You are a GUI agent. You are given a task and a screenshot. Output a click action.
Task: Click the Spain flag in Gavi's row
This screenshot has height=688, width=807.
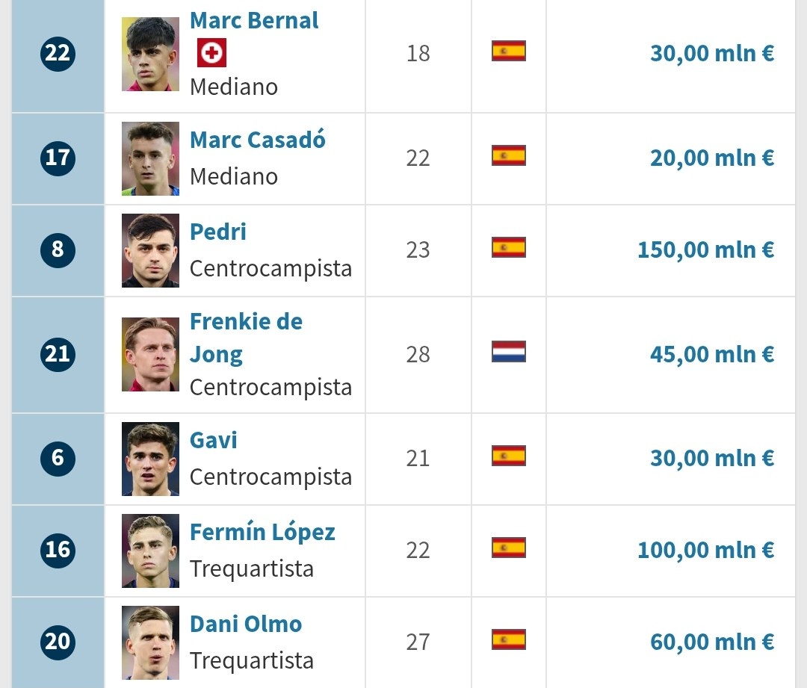(x=508, y=456)
